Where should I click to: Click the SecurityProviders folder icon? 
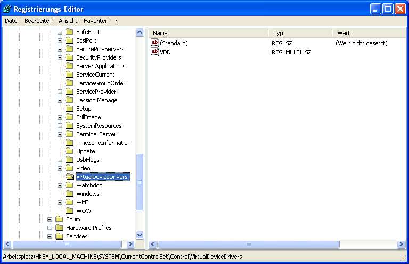pos(69,57)
